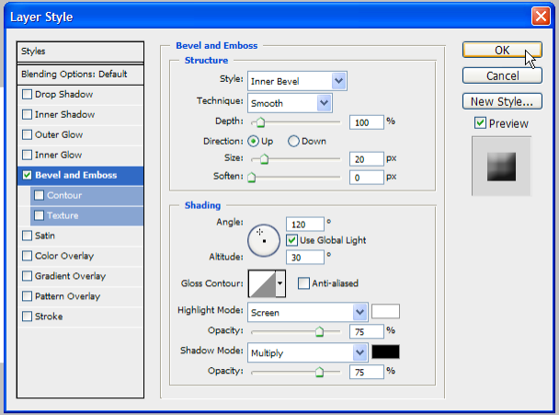Click the shadow Opacity slider handle
Image resolution: width=559 pixels, height=415 pixels.
(319, 372)
